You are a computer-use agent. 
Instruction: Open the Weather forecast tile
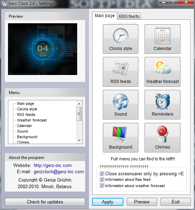pyautogui.click(x=162, y=72)
